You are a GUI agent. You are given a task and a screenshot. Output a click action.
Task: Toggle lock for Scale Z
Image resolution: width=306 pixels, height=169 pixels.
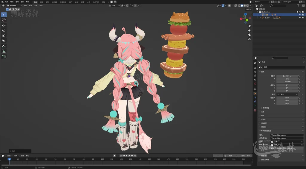[x=299, y=103]
